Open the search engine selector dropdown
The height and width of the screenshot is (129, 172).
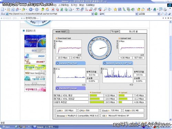(159, 14)
